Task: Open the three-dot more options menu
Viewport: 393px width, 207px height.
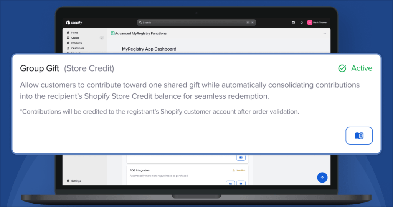Action: point(325,33)
